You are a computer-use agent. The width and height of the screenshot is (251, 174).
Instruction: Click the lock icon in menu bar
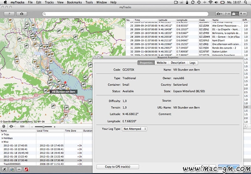pyautogui.click(x=187, y=2)
